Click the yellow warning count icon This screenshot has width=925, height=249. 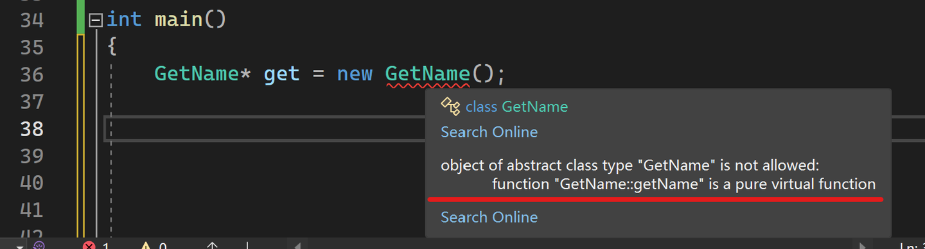point(146,246)
